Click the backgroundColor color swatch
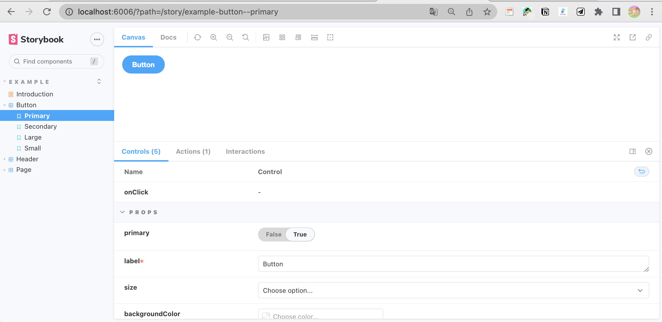The height and width of the screenshot is (322, 662). (266, 316)
